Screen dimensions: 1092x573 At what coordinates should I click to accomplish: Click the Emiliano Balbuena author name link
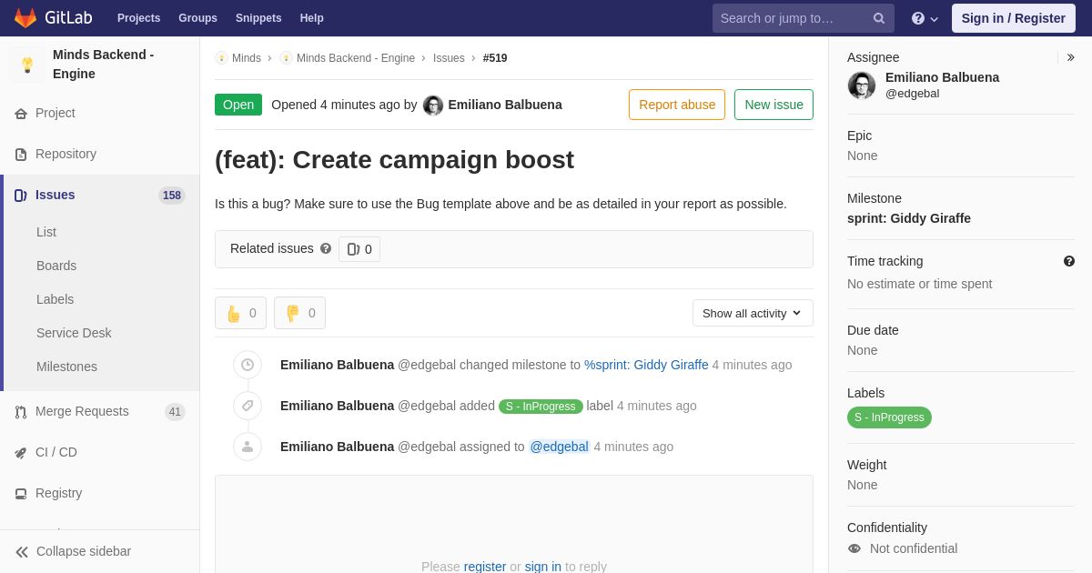[505, 105]
